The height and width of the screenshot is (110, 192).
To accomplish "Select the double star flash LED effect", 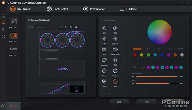I will (115, 39).
